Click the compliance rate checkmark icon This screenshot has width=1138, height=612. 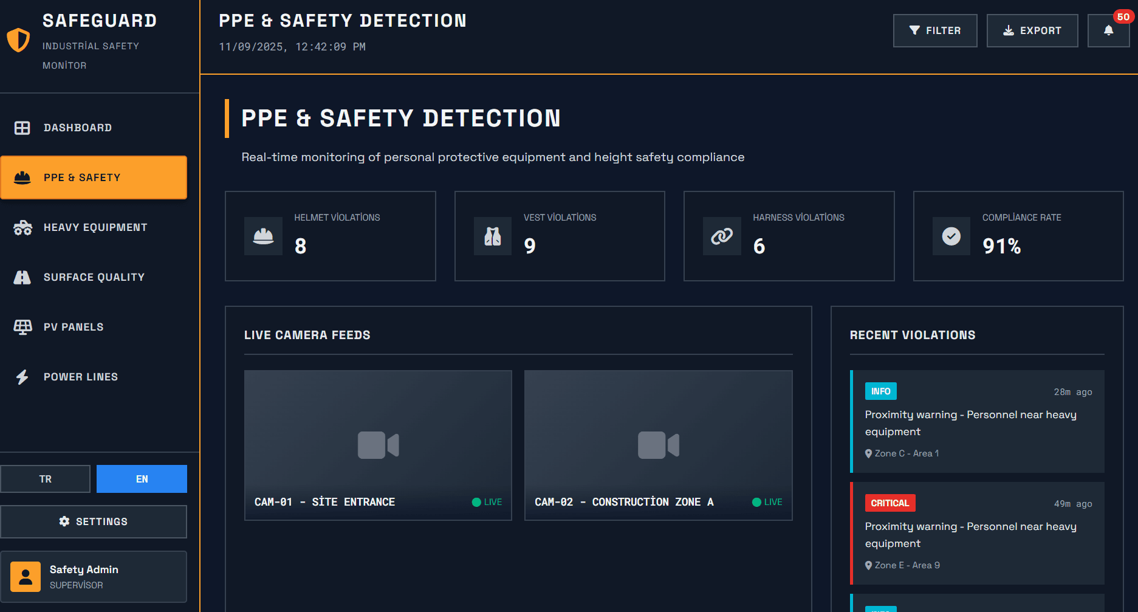point(951,236)
